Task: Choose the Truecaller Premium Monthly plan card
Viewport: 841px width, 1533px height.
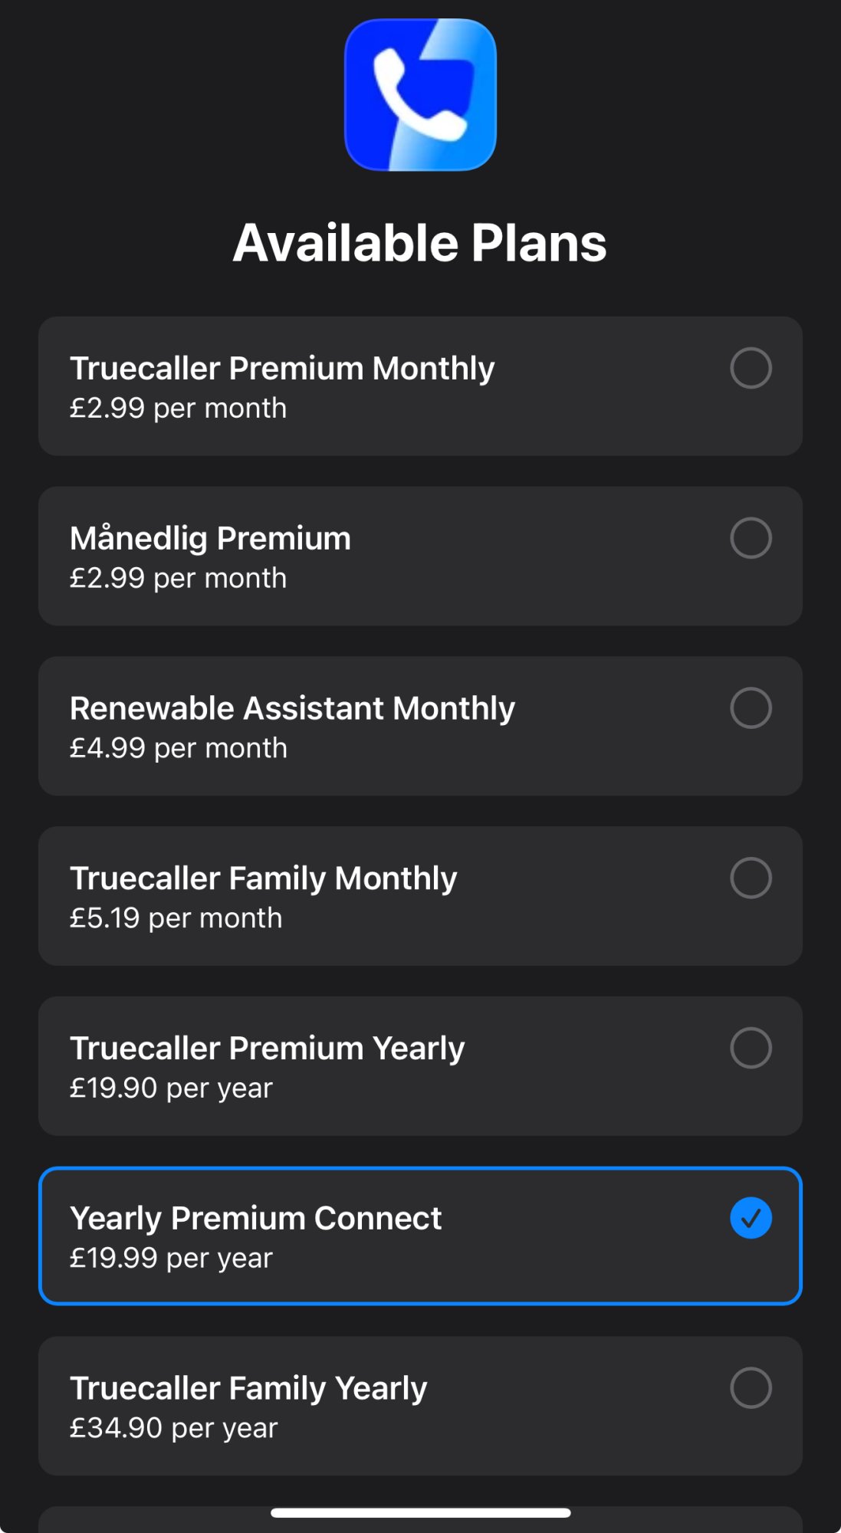Action: 420,386
